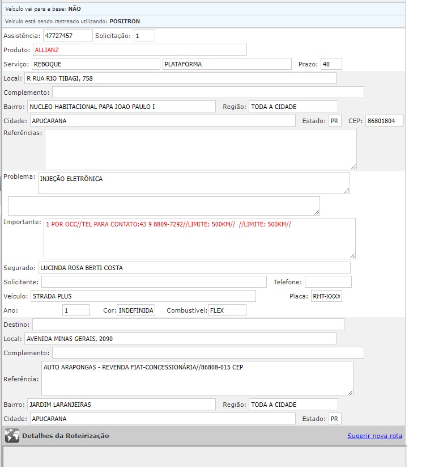Grab the resize handle of the Importante box
This screenshot has height=467, width=443.
[x=352, y=256]
